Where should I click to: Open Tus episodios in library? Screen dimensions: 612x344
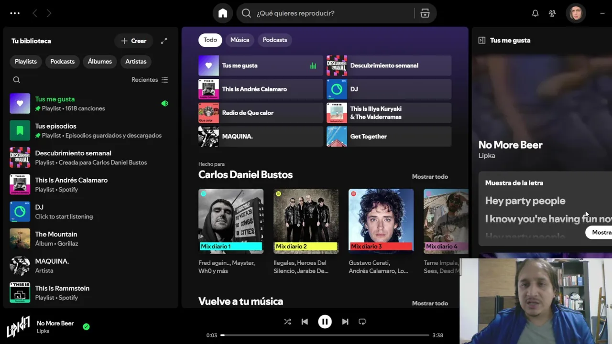click(90, 130)
